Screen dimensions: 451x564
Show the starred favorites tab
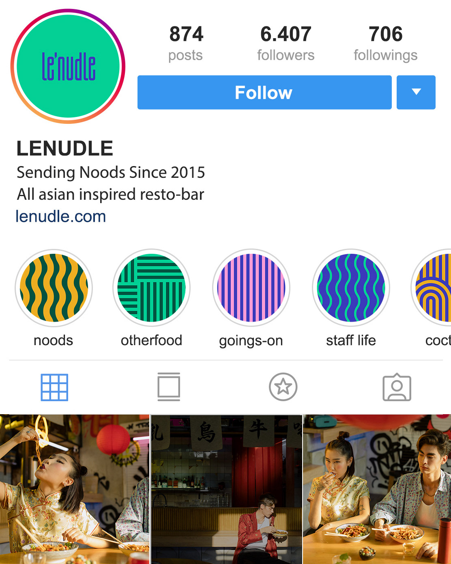(x=283, y=387)
